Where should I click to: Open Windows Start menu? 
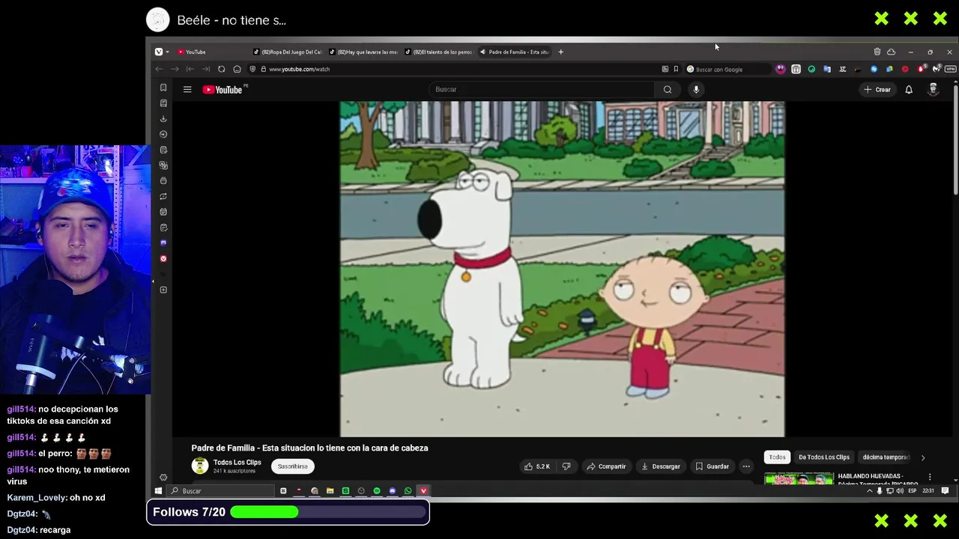158,491
